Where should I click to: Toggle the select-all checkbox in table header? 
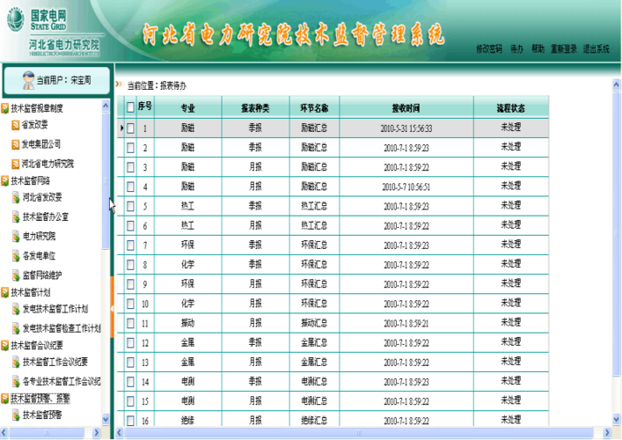coord(130,108)
